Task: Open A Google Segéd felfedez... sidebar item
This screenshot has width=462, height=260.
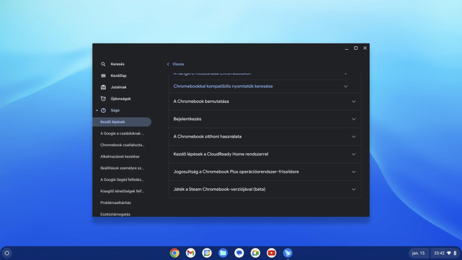Action: 122,180
